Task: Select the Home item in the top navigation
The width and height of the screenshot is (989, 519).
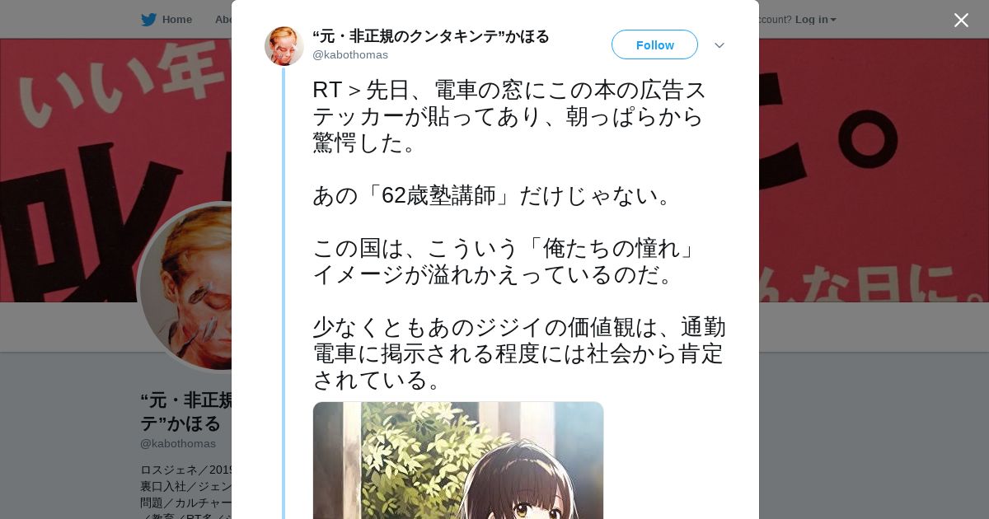Action: click(x=166, y=20)
